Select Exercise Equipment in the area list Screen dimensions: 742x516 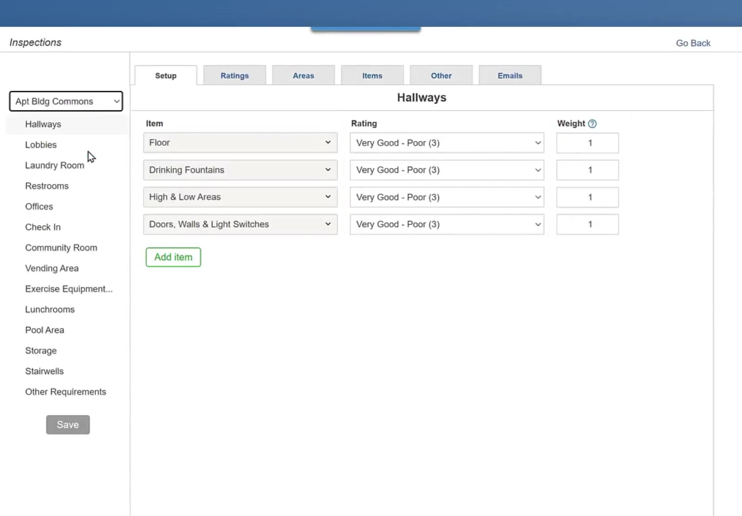(69, 289)
